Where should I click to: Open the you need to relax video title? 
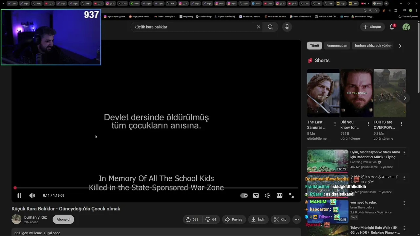tap(364, 202)
